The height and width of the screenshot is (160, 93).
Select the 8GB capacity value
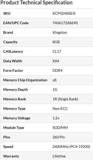(x=56, y=42)
